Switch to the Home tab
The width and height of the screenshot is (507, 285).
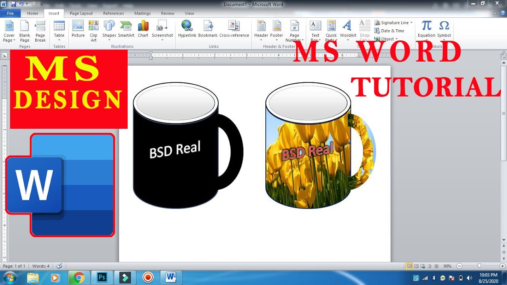coord(32,13)
